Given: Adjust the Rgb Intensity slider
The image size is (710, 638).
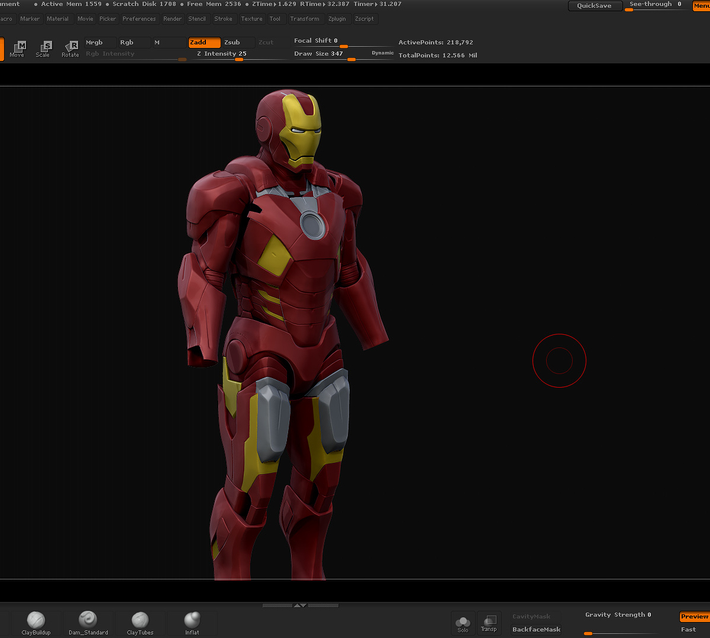Looking at the screenshot, I should pyautogui.click(x=135, y=54).
